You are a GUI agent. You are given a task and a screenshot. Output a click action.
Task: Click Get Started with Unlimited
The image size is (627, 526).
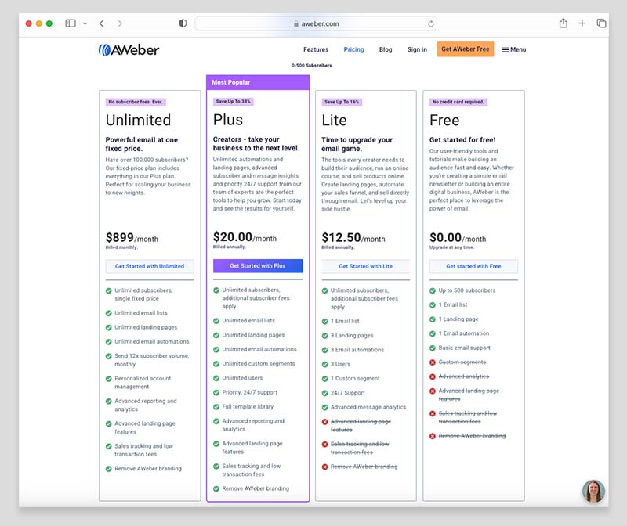click(150, 266)
